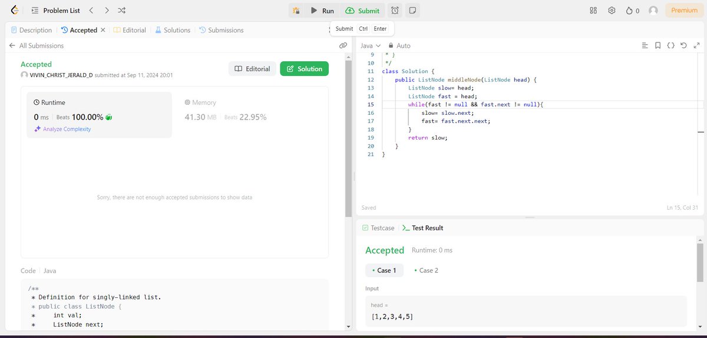Open user profile avatar

(653, 11)
